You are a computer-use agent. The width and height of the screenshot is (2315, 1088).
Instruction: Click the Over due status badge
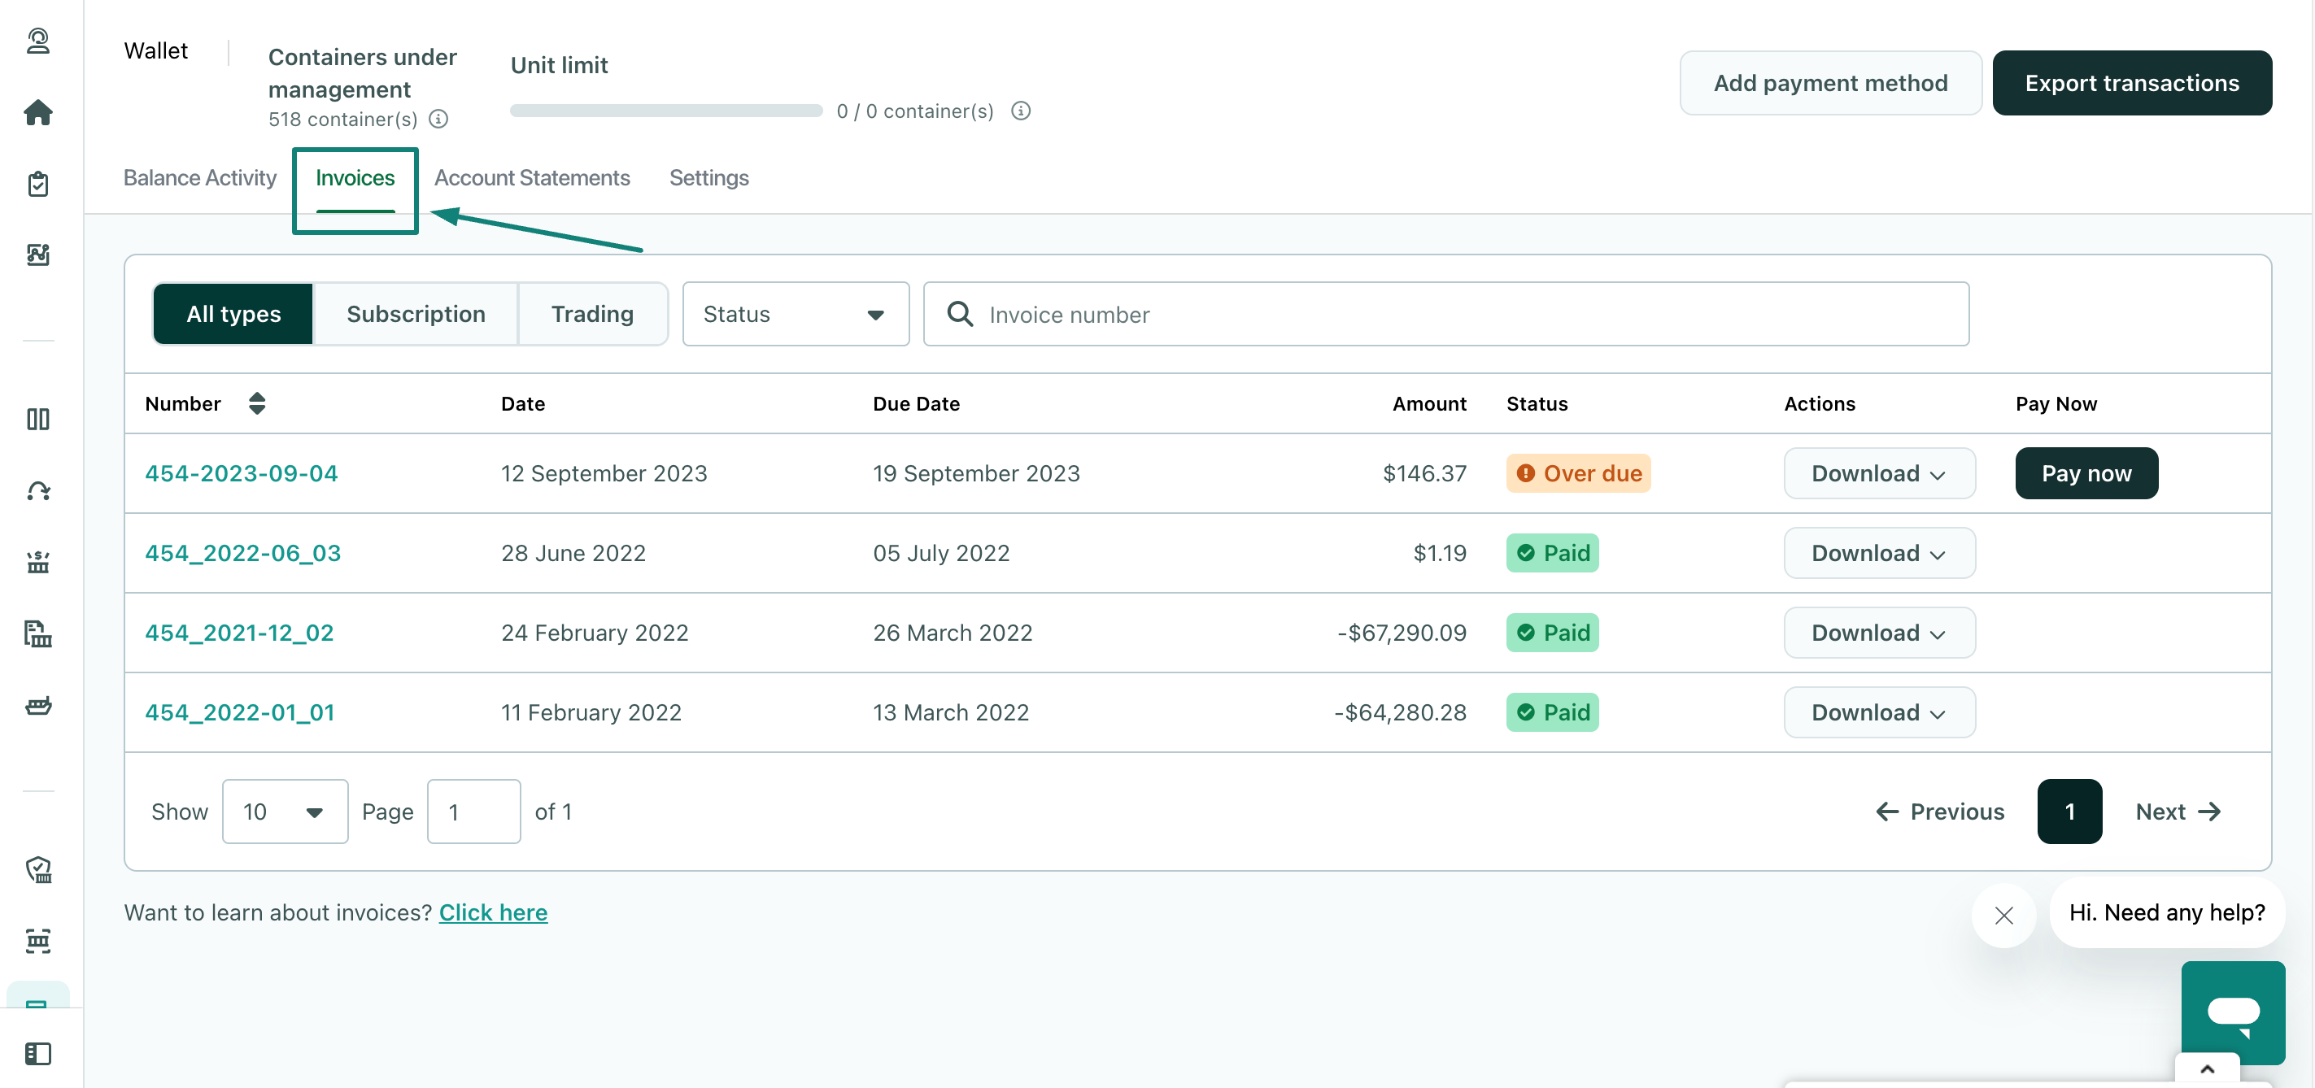(x=1578, y=473)
